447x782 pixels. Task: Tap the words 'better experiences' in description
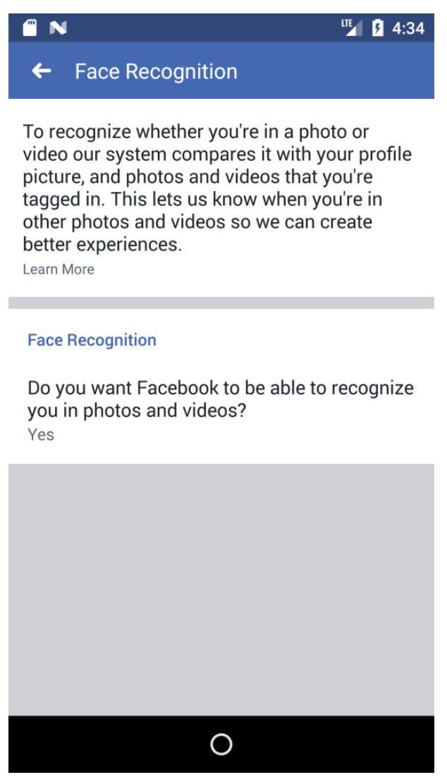click(x=102, y=245)
